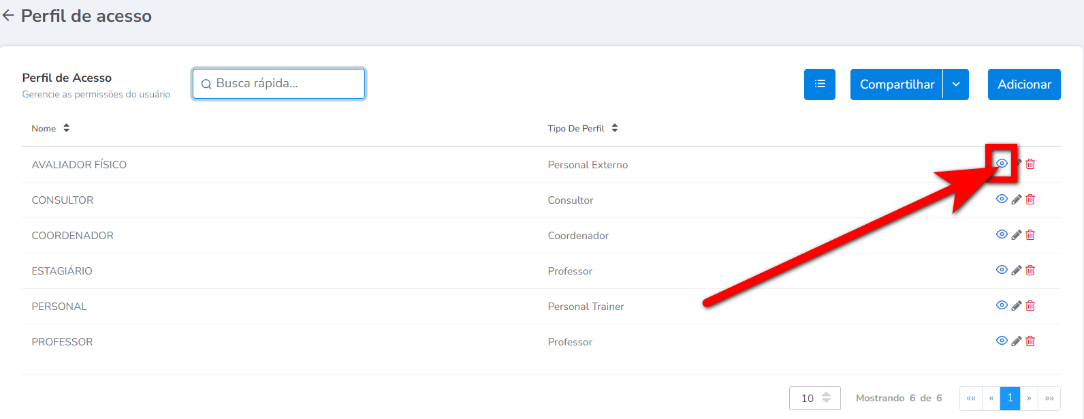
Task: Delete the COORDENADOR profile via trash icon
Action: [x=1030, y=235]
